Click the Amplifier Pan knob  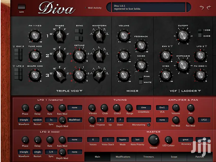pos(191,108)
